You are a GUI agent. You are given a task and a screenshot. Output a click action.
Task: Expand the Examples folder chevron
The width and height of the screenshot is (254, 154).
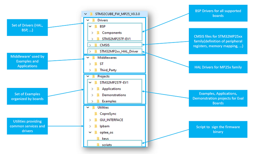(x=92, y=101)
